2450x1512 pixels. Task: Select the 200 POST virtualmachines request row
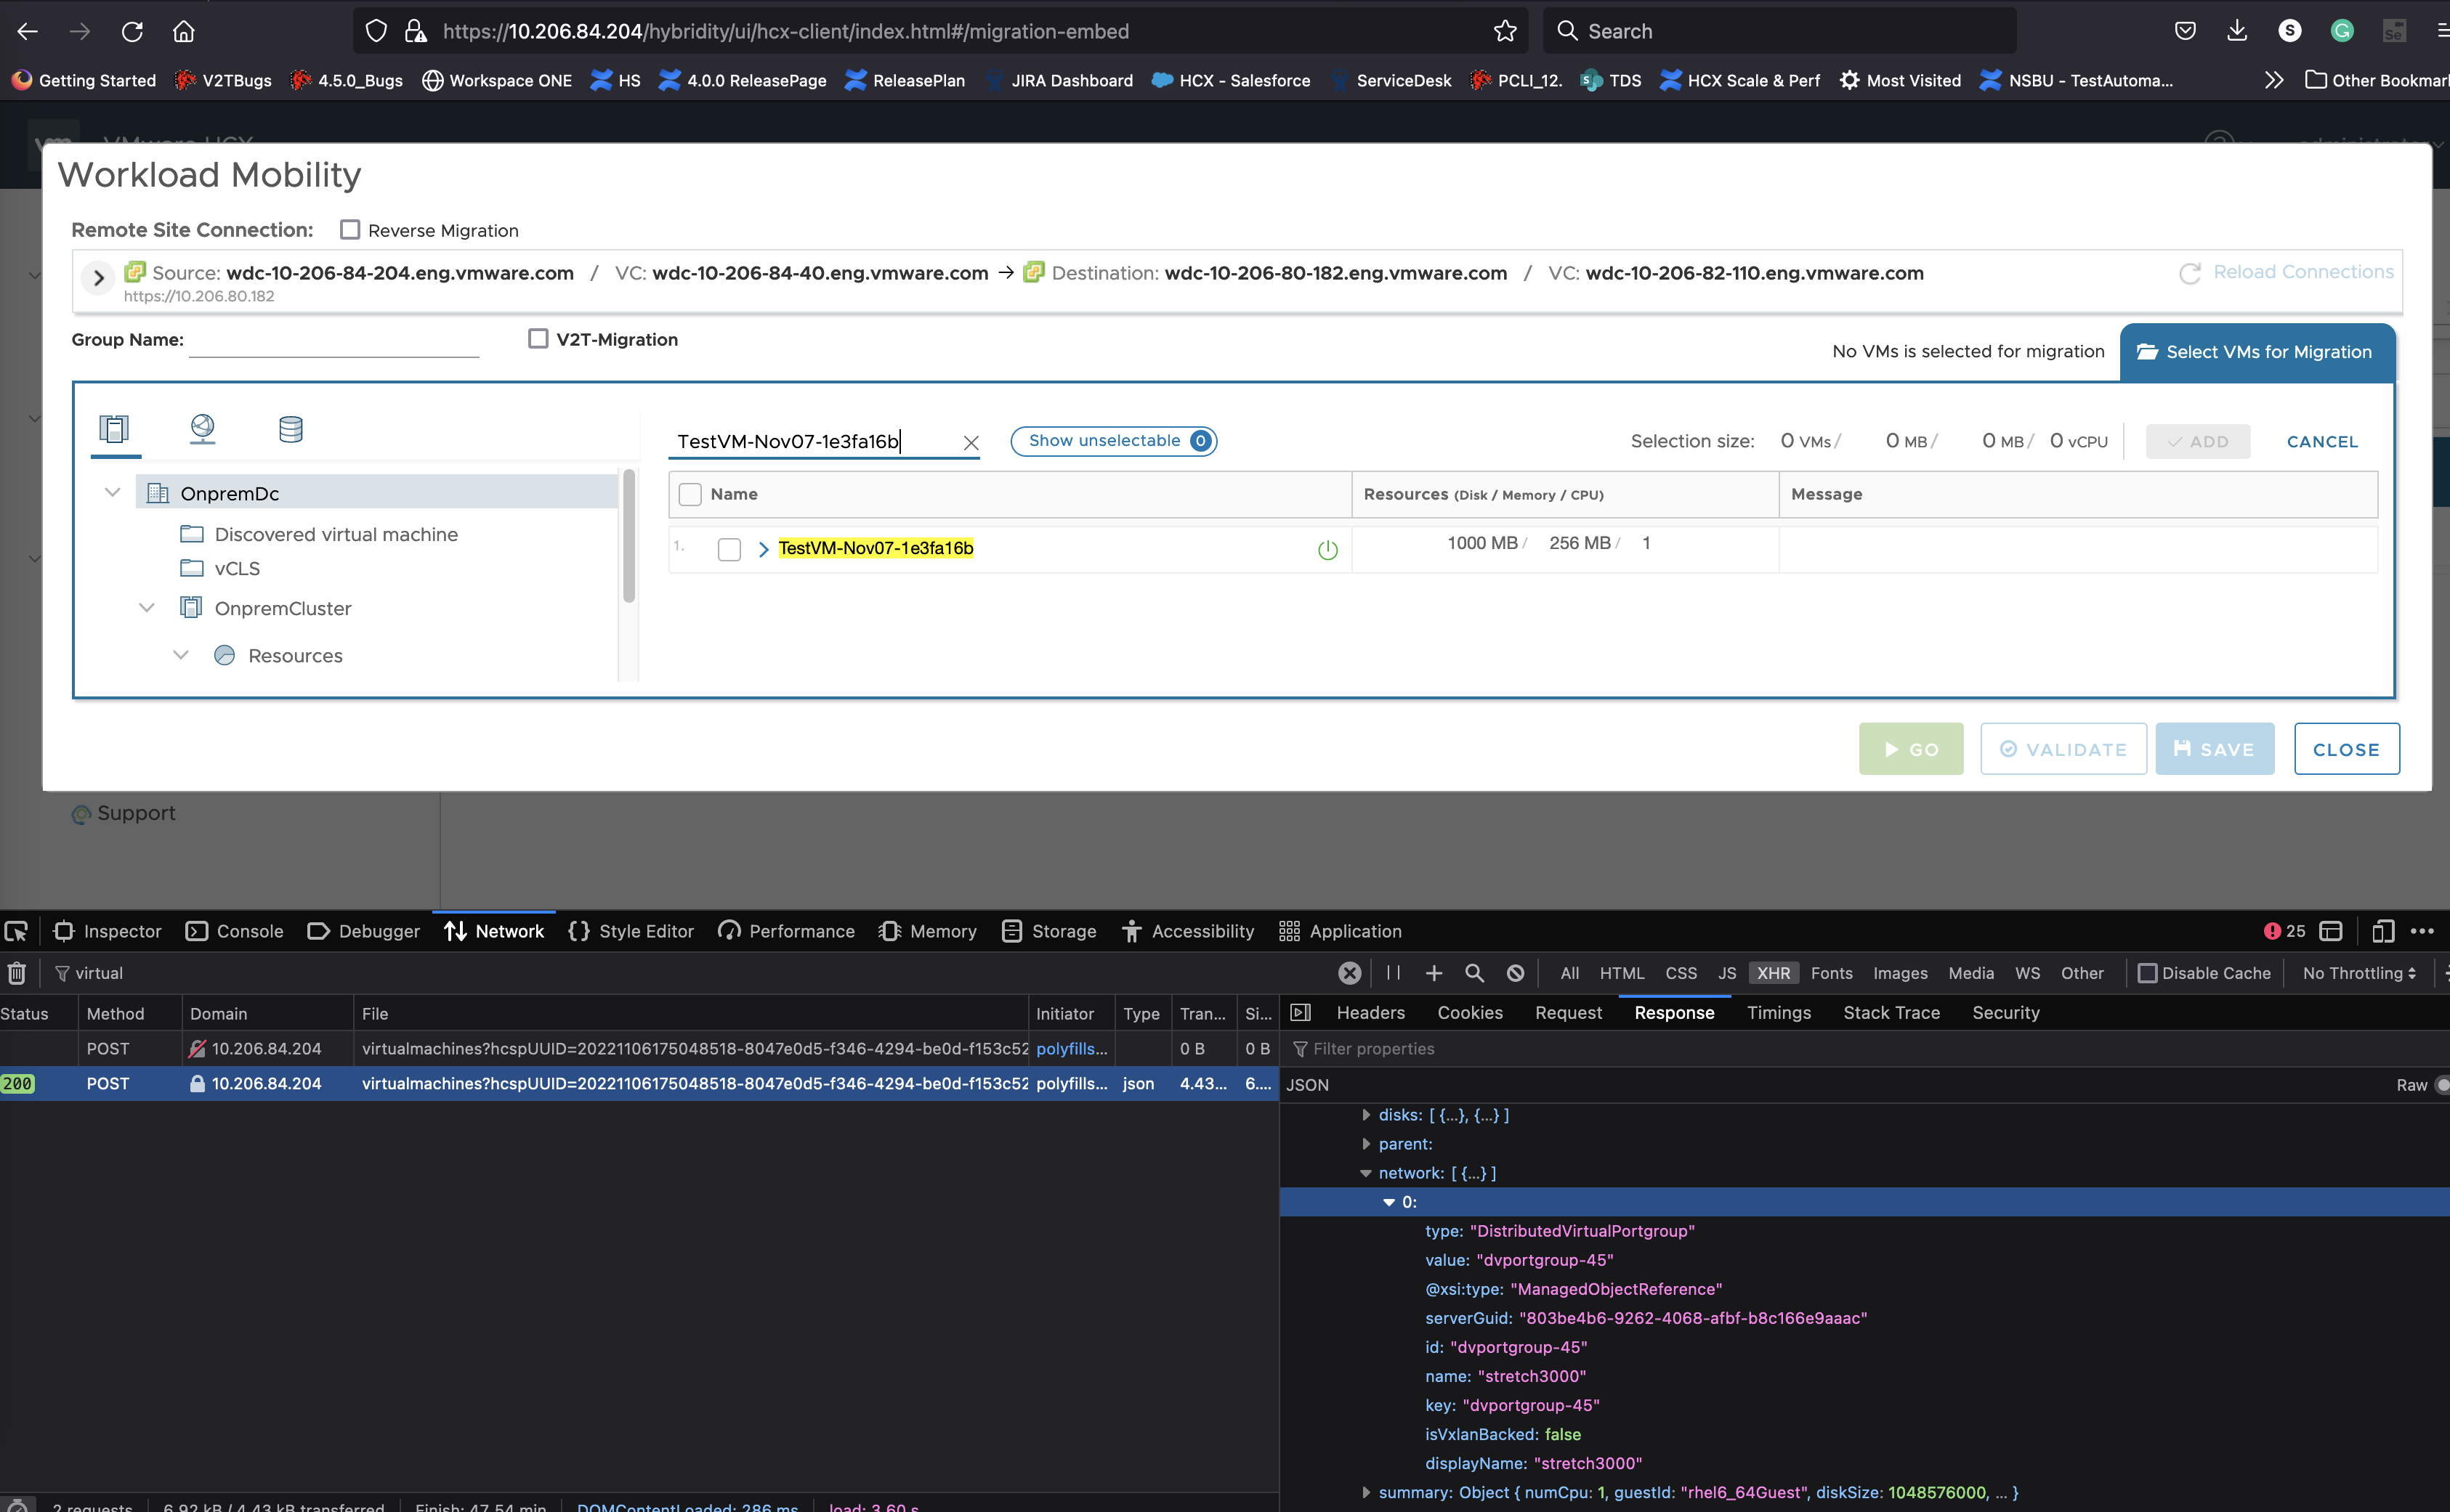pyautogui.click(x=639, y=1084)
